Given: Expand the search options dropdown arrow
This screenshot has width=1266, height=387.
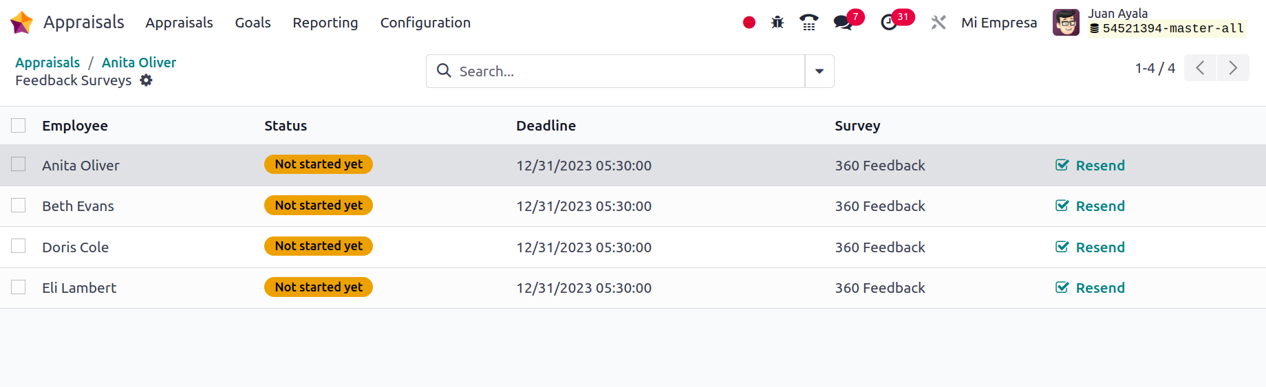Looking at the screenshot, I should (x=819, y=71).
